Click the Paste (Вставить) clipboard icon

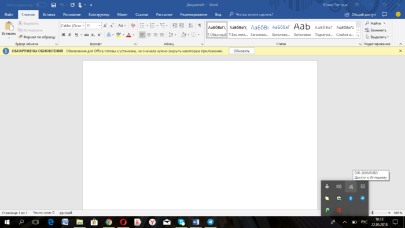pyautogui.click(x=9, y=26)
